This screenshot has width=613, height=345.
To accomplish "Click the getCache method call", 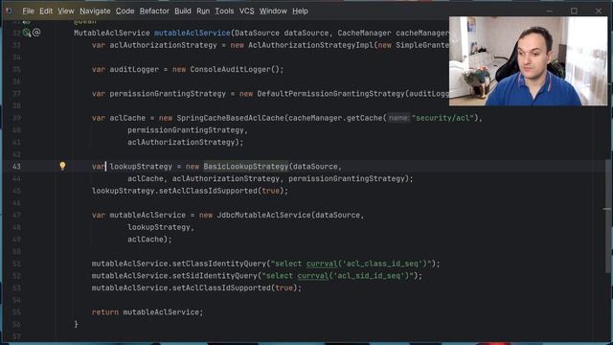I will (365, 118).
